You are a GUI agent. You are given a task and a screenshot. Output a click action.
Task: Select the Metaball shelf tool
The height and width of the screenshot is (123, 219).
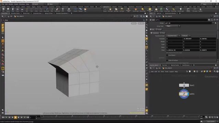click(x=80, y=10)
